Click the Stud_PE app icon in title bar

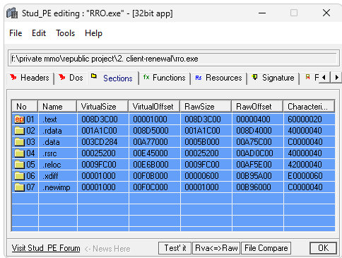tap(12, 13)
